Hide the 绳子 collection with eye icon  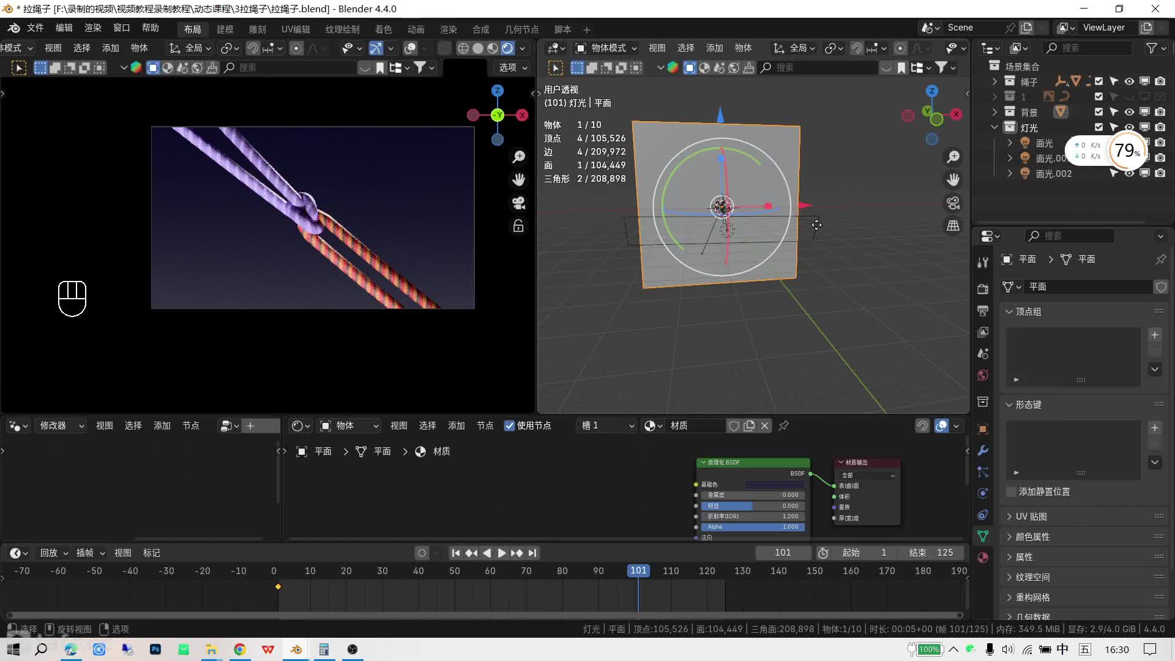coord(1129,81)
